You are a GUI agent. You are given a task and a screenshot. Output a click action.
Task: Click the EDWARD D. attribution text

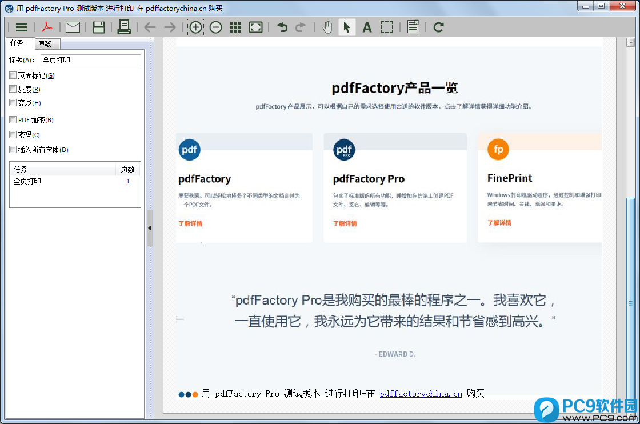(395, 354)
